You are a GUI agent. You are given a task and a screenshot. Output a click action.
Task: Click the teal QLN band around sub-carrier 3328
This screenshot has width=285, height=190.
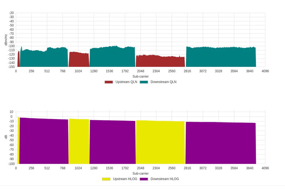tap(221, 57)
